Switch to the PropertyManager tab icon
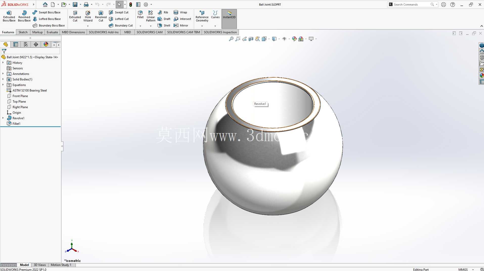This screenshot has height=271, width=484. tap(16, 44)
